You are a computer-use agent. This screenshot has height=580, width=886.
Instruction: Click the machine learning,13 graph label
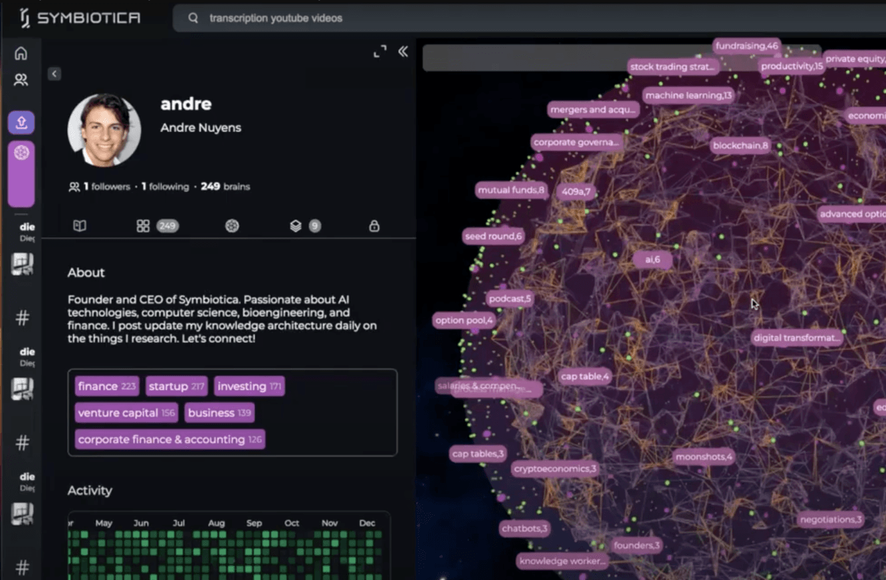(688, 96)
